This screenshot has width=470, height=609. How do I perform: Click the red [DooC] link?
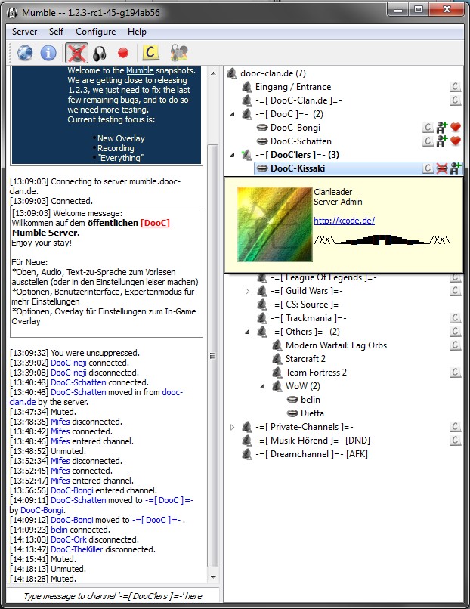[x=155, y=223]
